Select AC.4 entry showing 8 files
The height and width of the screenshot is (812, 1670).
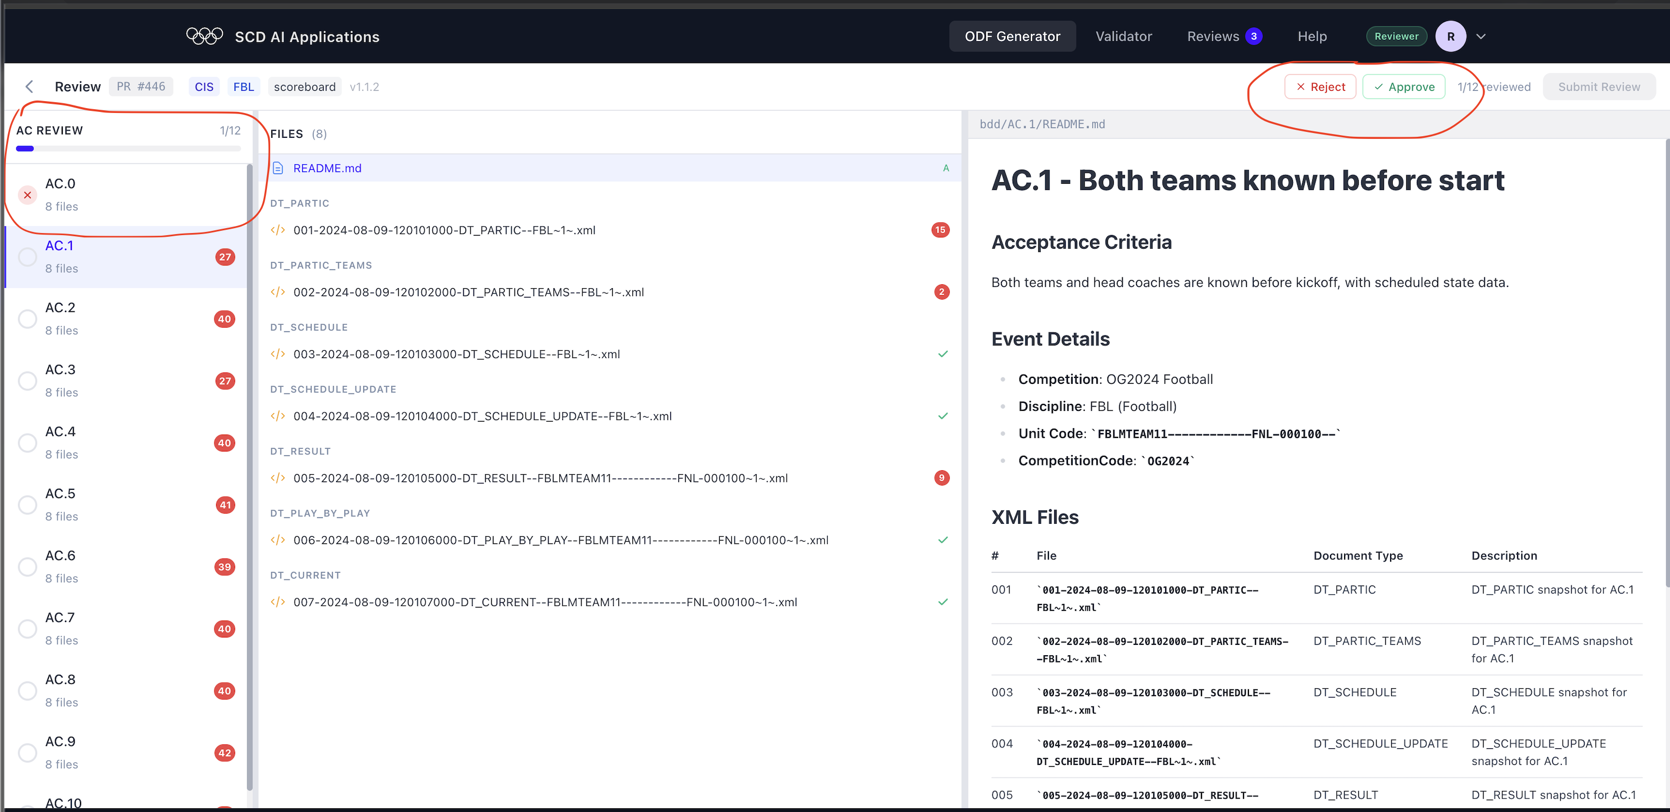(x=126, y=442)
